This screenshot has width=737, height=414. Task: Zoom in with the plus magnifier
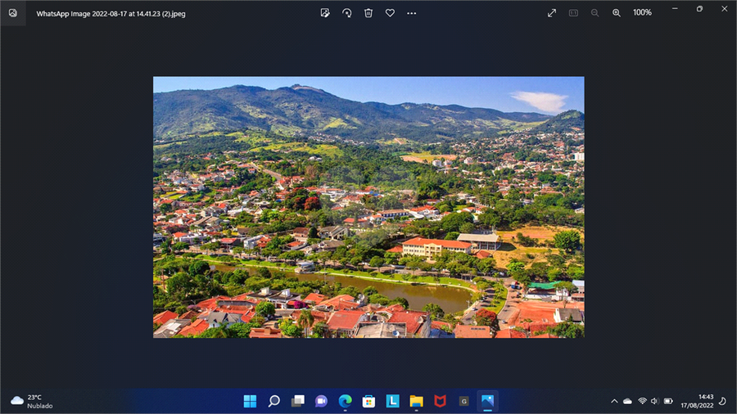616,13
